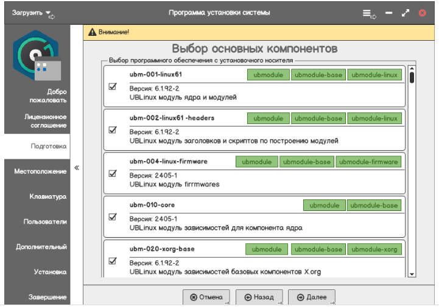Click the Отмена button

click(206, 297)
